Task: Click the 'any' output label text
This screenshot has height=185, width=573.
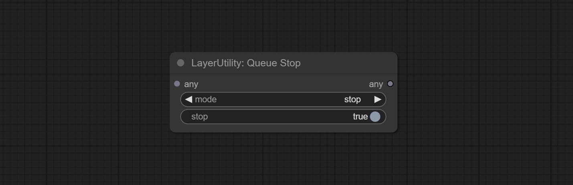Action: (376, 84)
